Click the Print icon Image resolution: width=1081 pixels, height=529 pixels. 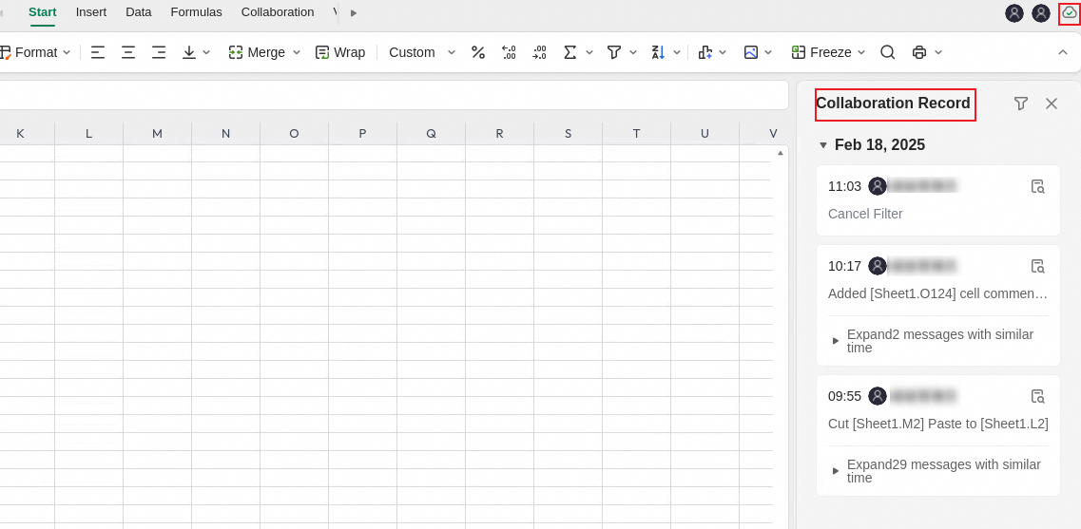919,52
